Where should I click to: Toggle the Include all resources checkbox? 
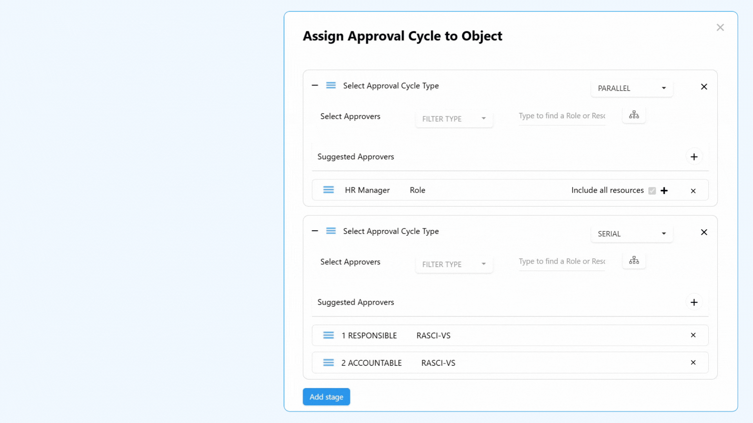pyautogui.click(x=652, y=191)
